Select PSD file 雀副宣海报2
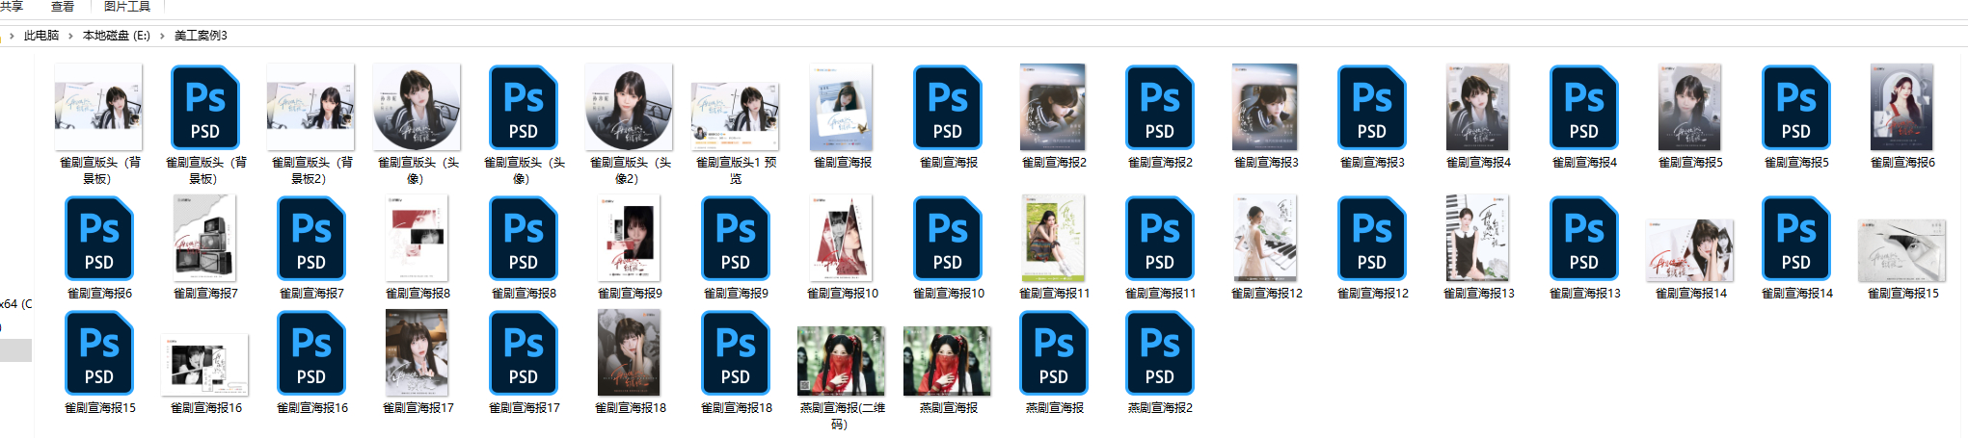The image size is (1968, 438). [x=1159, y=107]
